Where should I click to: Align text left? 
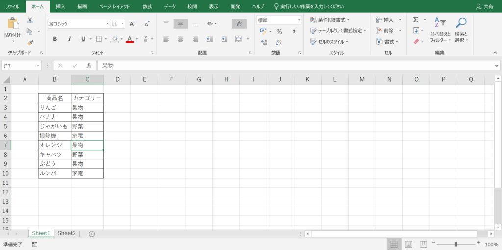[x=166, y=39]
